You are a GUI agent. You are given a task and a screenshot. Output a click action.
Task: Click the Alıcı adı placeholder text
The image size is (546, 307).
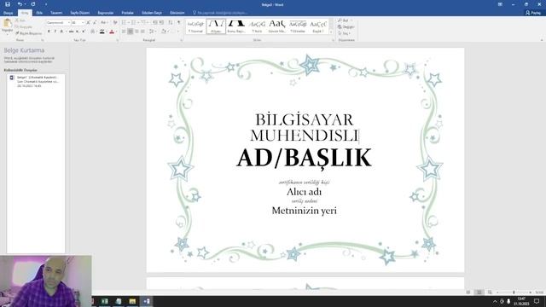pyautogui.click(x=304, y=192)
